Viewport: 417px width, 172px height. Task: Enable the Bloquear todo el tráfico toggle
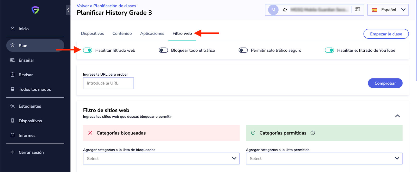point(163,50)
